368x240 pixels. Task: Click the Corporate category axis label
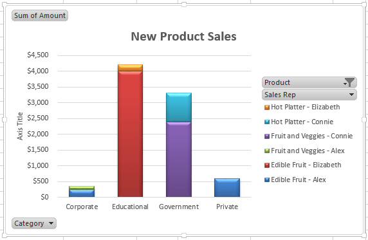(82, 207)
